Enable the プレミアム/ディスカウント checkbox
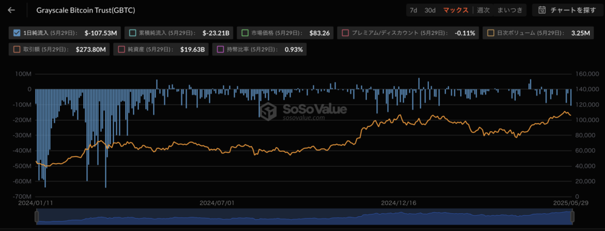This screenshot has height=231, width=605. coord(345,33)
